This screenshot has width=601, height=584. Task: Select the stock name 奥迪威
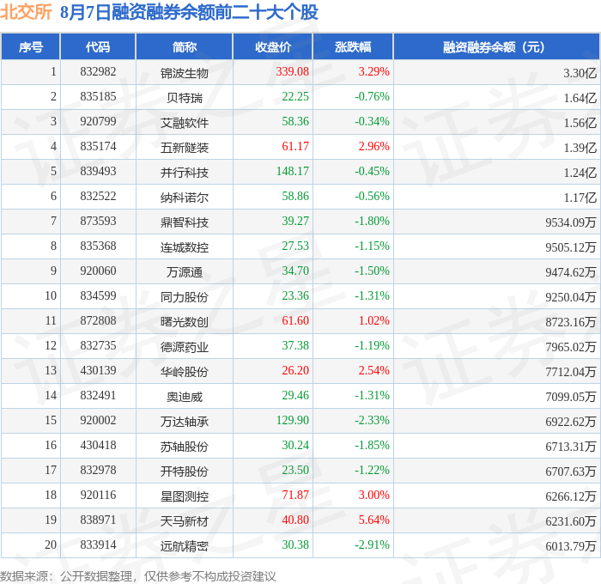tap(185, 397)
